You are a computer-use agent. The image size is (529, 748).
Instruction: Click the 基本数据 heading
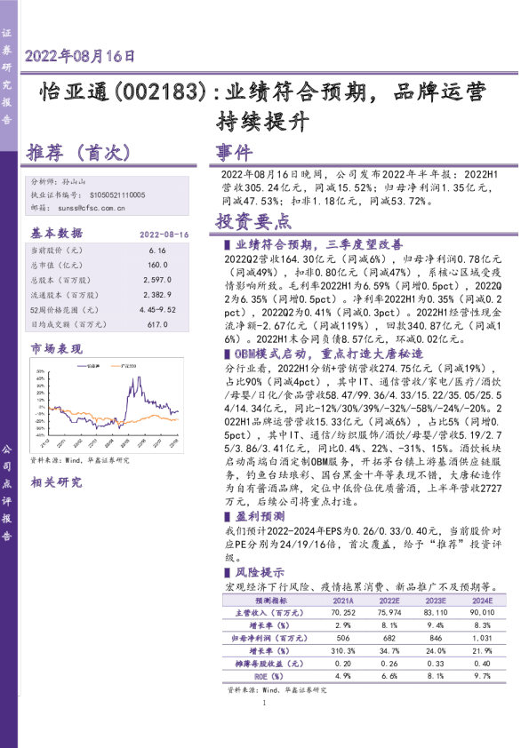tap(57, 233)
